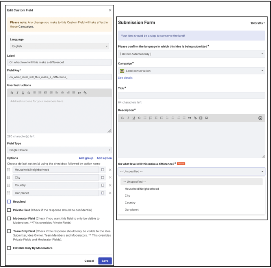The width and height of the screenshot is (271, 268).
Task: Click into the Title input field
Action: pos(191,96)
